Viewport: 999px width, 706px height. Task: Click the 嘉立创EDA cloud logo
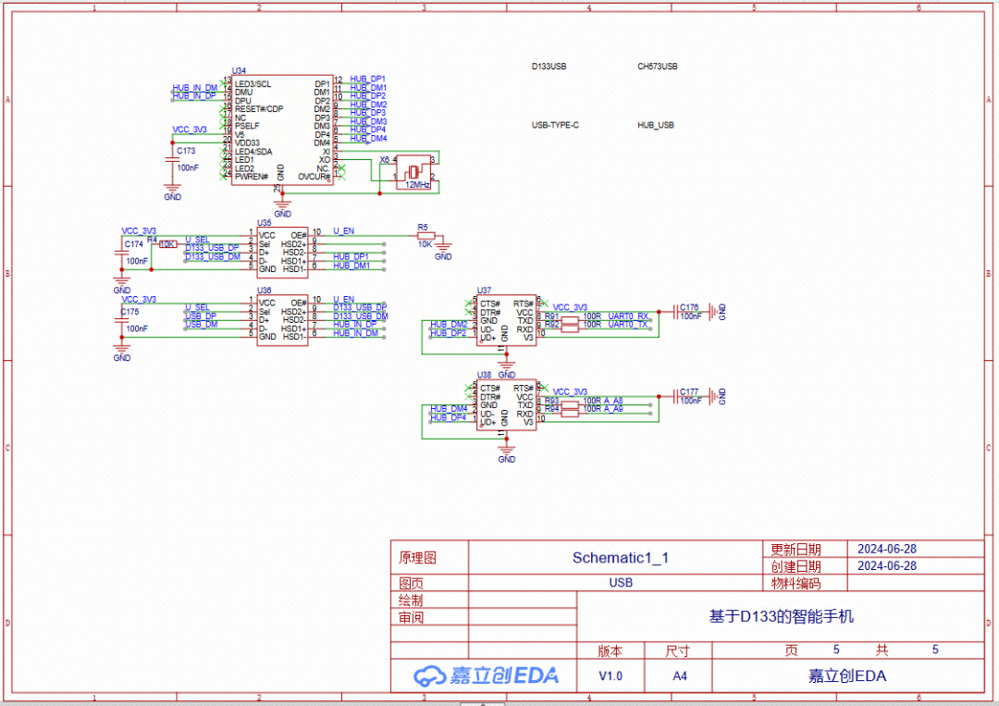(428, 675)
